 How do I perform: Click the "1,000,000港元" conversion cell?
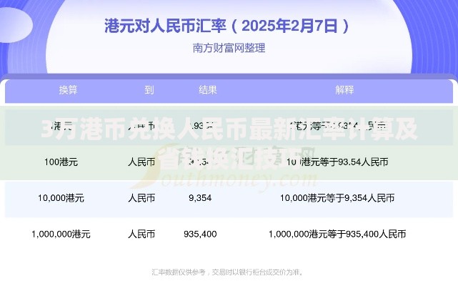pos(61,234)
